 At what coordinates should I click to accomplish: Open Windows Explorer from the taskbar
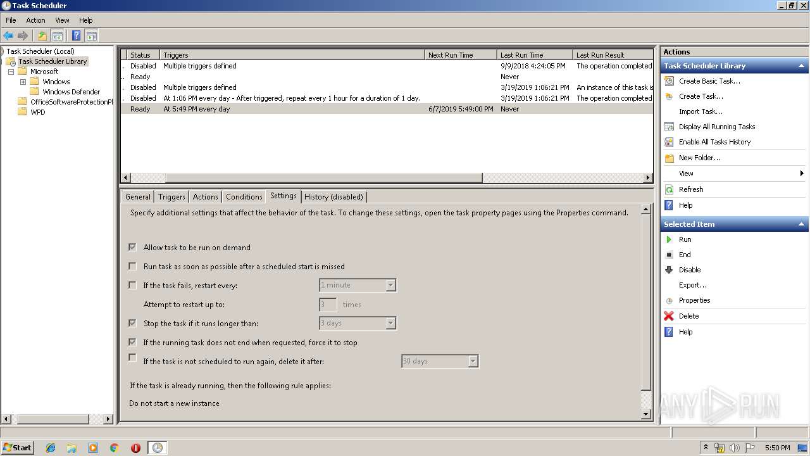(72, 448)
